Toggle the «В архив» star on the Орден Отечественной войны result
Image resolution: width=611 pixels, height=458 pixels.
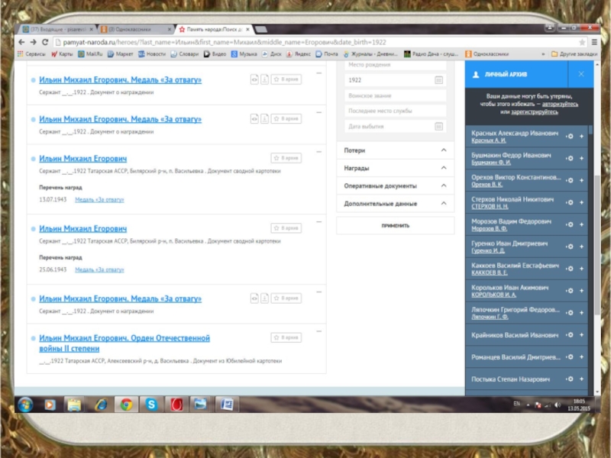tap(286, 337)
